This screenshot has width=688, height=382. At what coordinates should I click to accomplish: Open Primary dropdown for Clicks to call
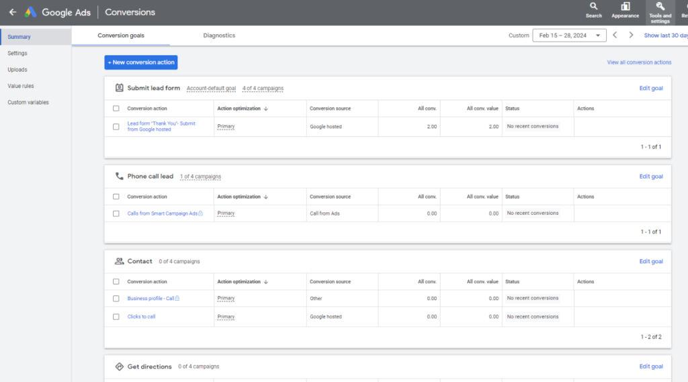[x=226, y=317]
